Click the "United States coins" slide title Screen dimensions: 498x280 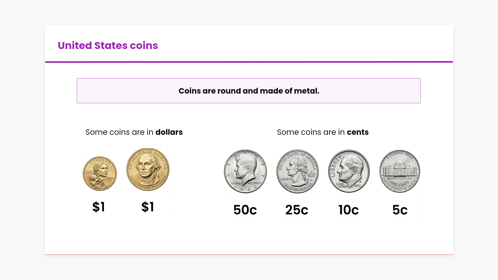[x=108, y=45]
